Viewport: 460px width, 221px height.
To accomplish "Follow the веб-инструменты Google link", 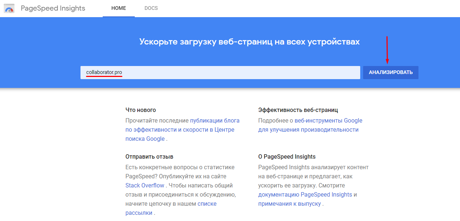I will (x=328, y=120).
